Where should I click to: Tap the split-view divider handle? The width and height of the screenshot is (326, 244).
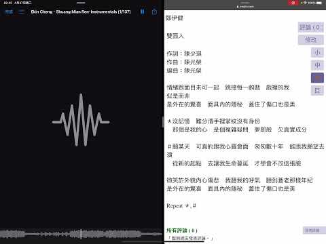163,122
